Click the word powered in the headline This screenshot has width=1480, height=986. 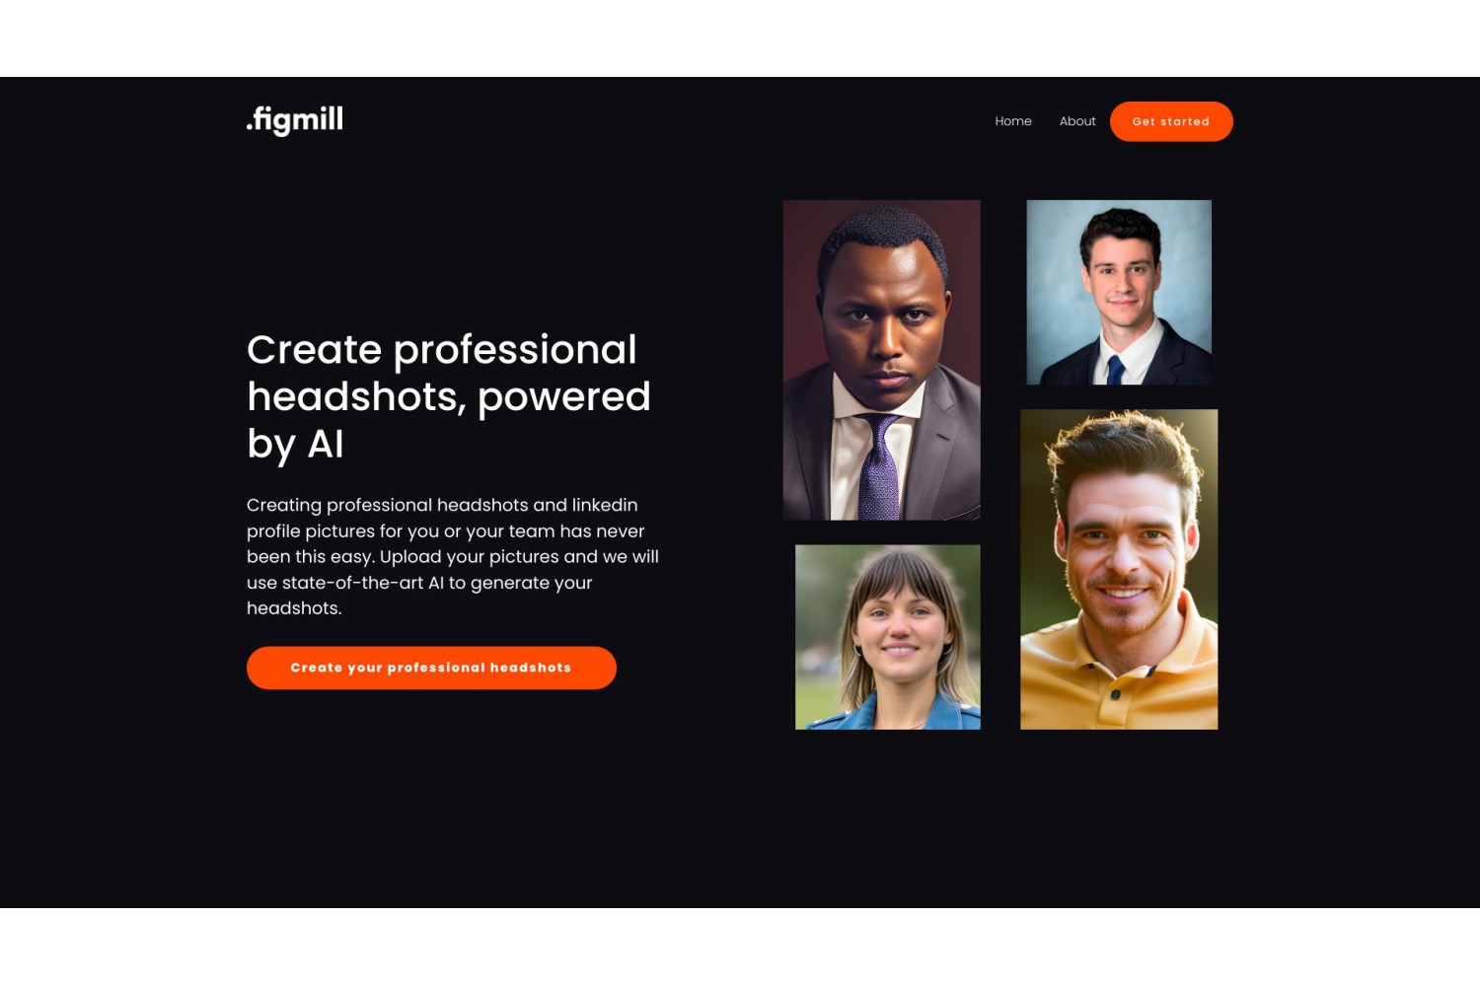click(564, 397)
